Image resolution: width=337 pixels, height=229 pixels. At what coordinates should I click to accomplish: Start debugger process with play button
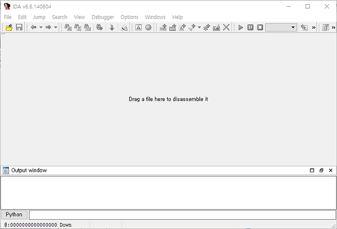coord(241,27)
